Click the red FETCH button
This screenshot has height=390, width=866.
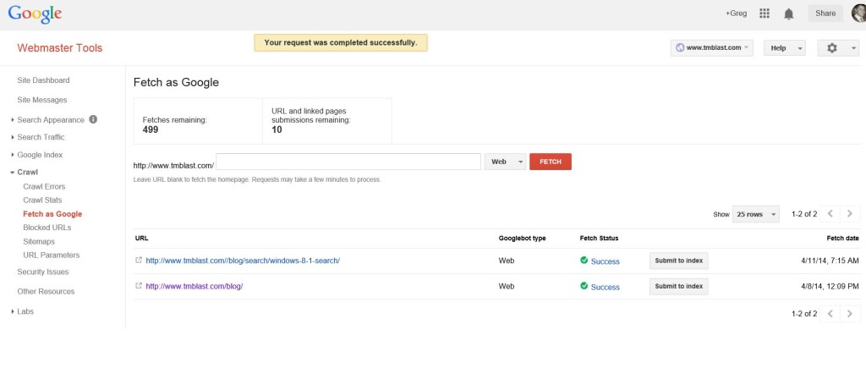[551, 162]
